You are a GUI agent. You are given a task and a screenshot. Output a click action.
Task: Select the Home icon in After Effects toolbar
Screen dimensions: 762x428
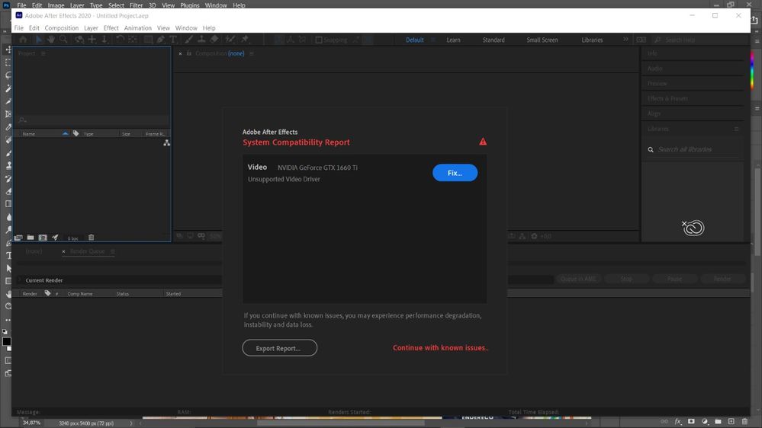point(23,40)
